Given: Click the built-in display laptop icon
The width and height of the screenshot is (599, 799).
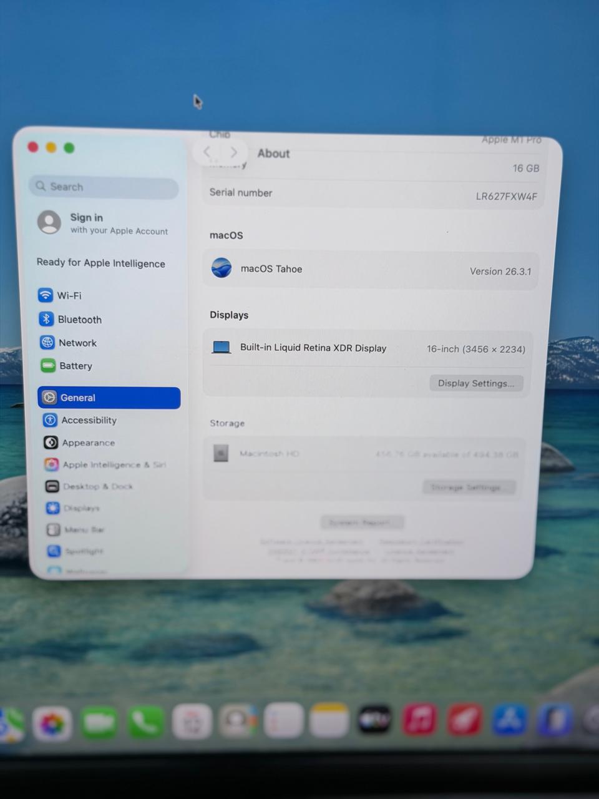Looking at the screenshot, I should tap(222, 347).
